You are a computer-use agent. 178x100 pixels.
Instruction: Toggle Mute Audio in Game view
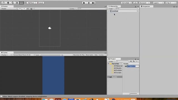click(x=90, y=55)
